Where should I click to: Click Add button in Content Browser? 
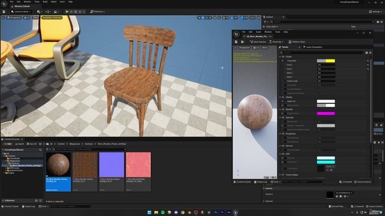click(x=8, y=144)
